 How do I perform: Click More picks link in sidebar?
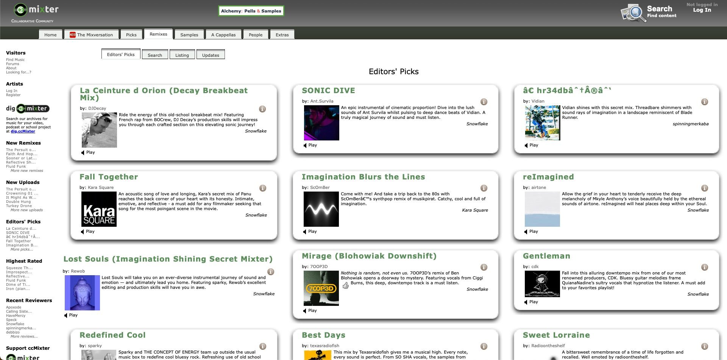(x=22, y=249)
